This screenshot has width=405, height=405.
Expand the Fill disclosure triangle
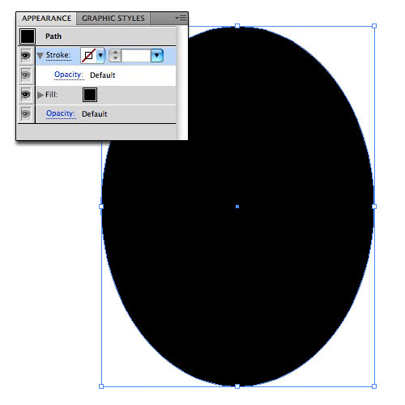[x=40, y=95]
